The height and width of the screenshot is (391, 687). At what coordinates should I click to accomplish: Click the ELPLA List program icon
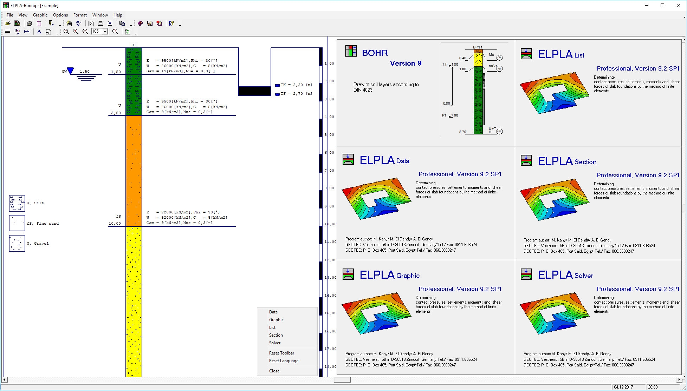tap(526, 54)
